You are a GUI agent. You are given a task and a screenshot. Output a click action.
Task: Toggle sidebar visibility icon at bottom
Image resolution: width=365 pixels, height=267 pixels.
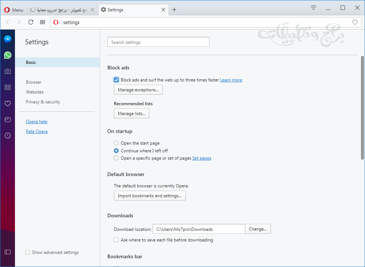click(8, 252)
